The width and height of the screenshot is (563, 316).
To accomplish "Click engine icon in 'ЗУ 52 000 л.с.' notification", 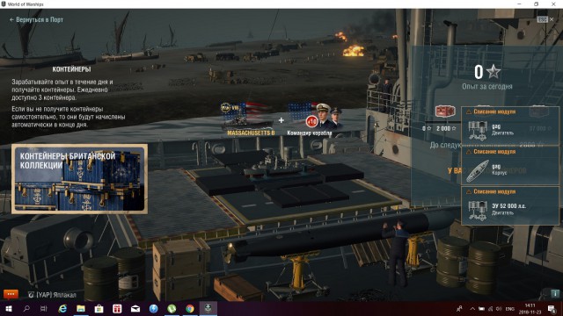I will (x=478, y=211).
